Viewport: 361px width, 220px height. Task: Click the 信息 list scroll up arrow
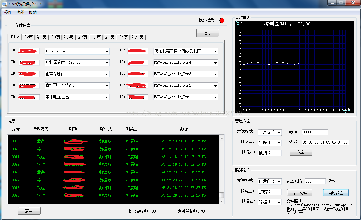tap(222, 138)
